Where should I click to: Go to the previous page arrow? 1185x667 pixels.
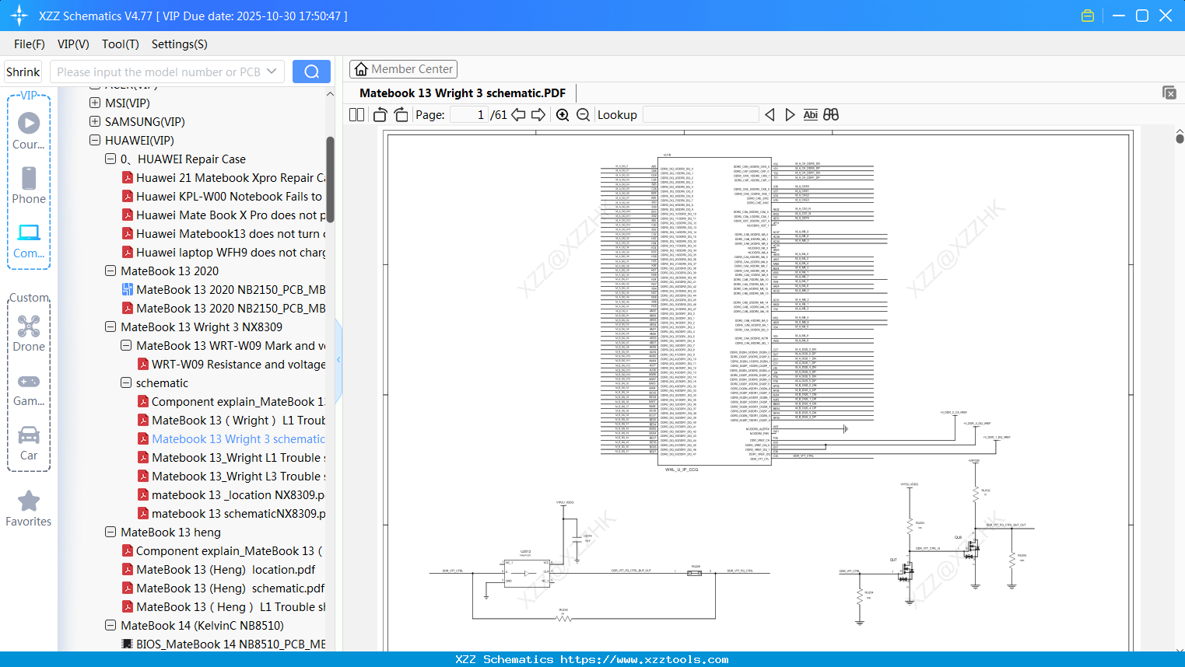(518, 115)
